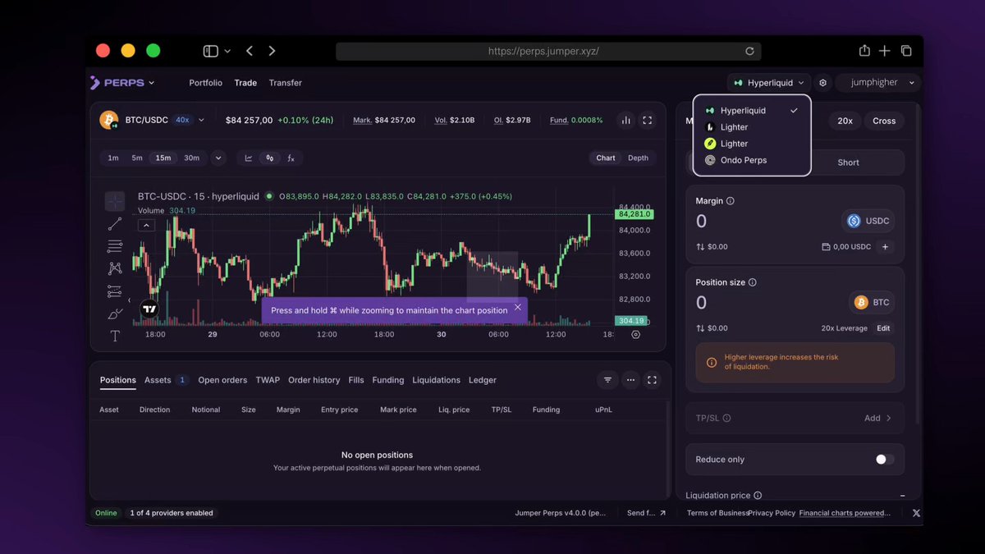Select the trend line drawing tool

(115, 224)
